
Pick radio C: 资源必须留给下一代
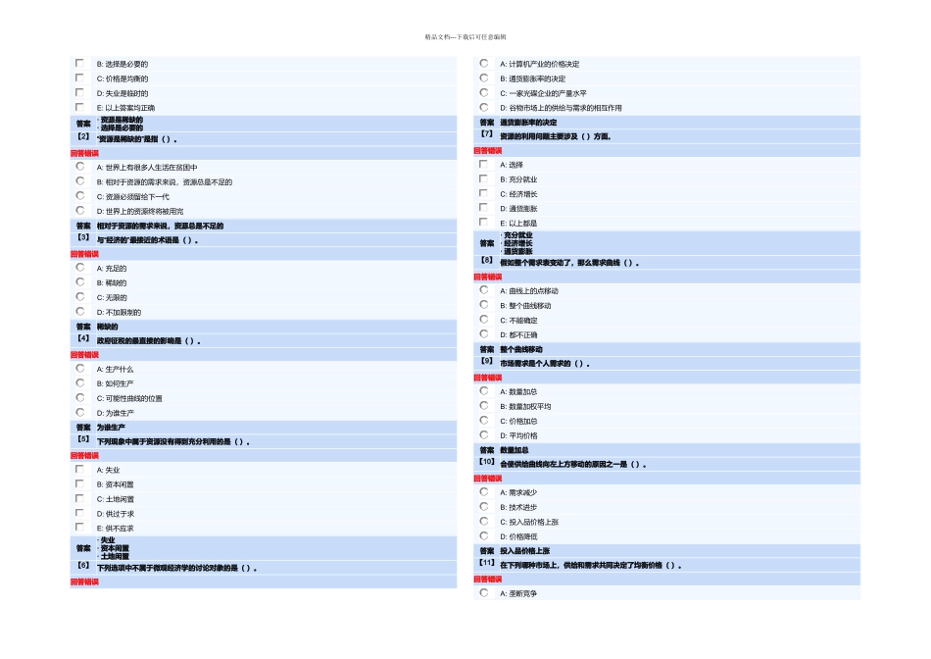pyautogui.click(x=80, y=196)
